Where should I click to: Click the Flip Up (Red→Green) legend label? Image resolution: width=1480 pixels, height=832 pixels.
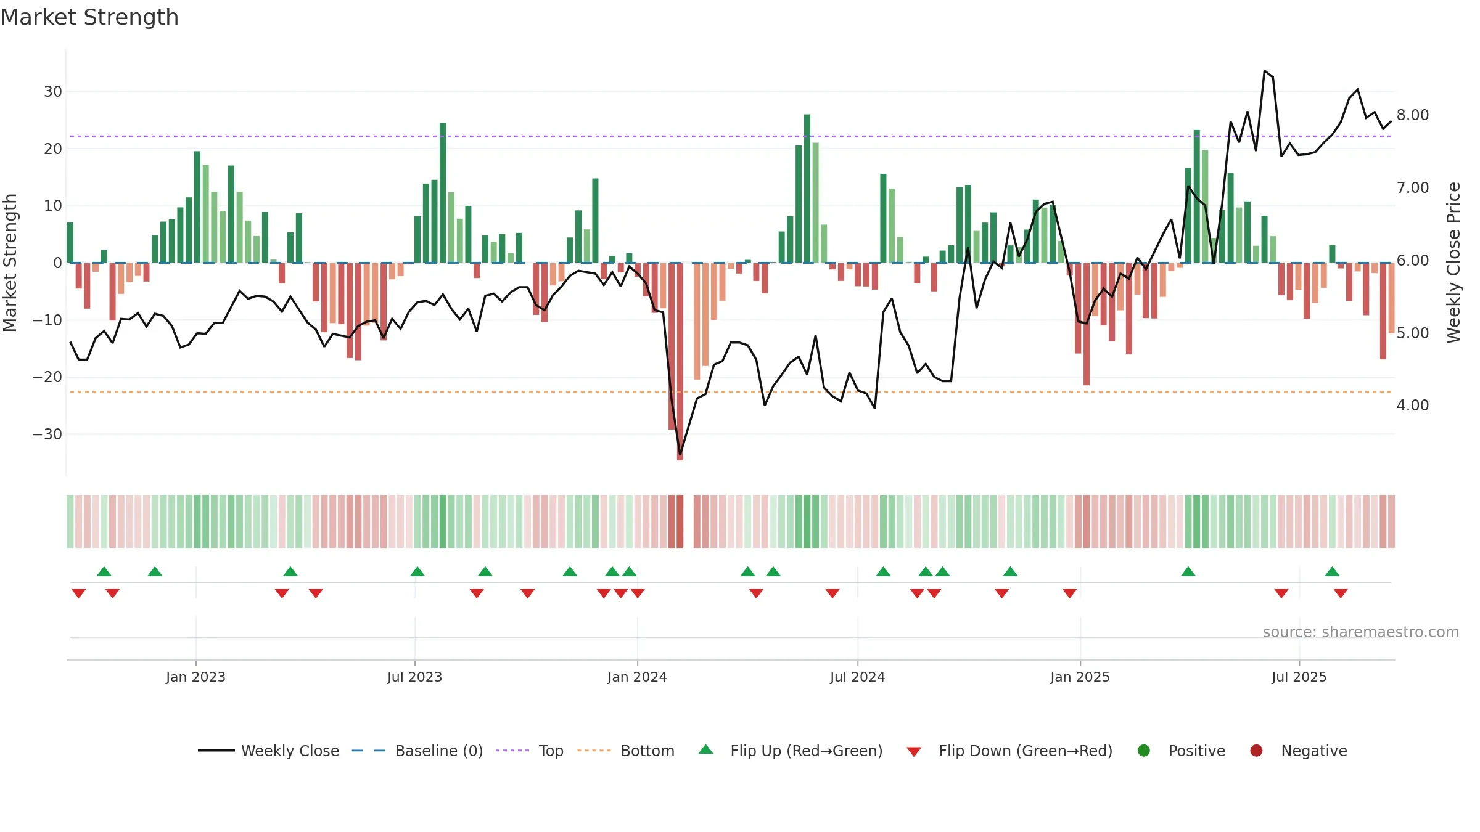807,751
